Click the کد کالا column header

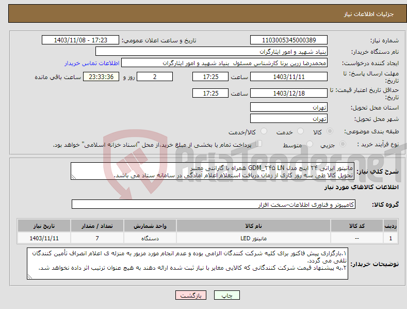pos(356,226)
